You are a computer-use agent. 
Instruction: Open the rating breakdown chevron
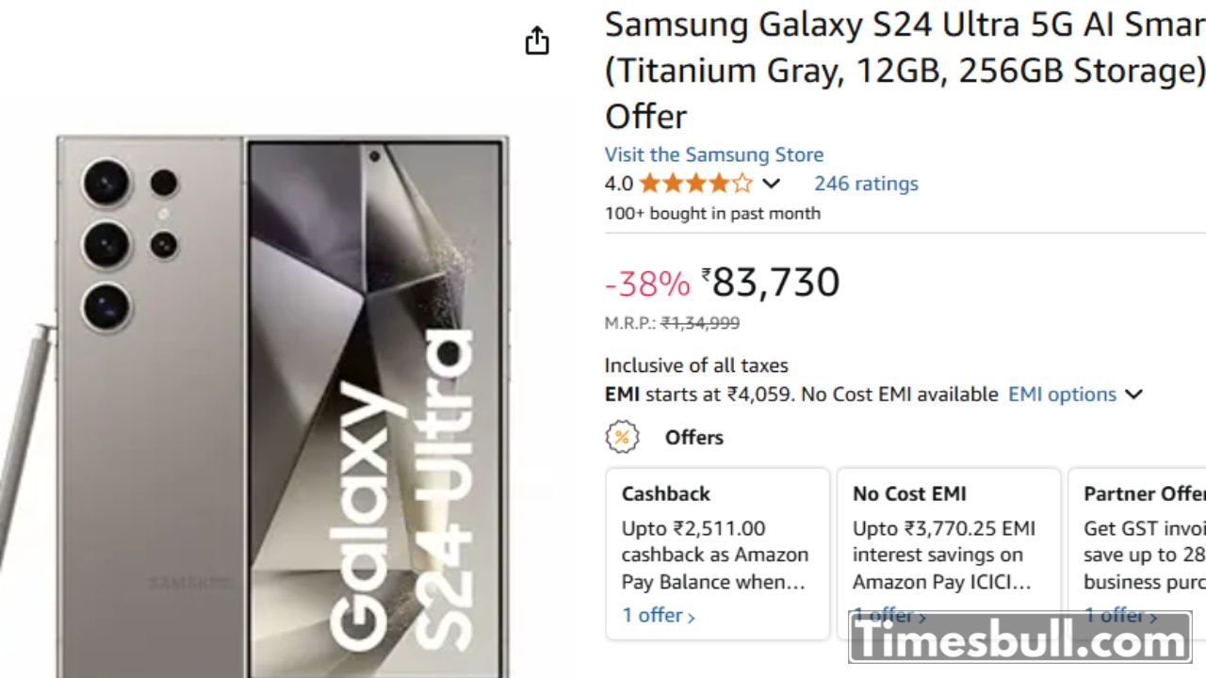pos(771,184)
